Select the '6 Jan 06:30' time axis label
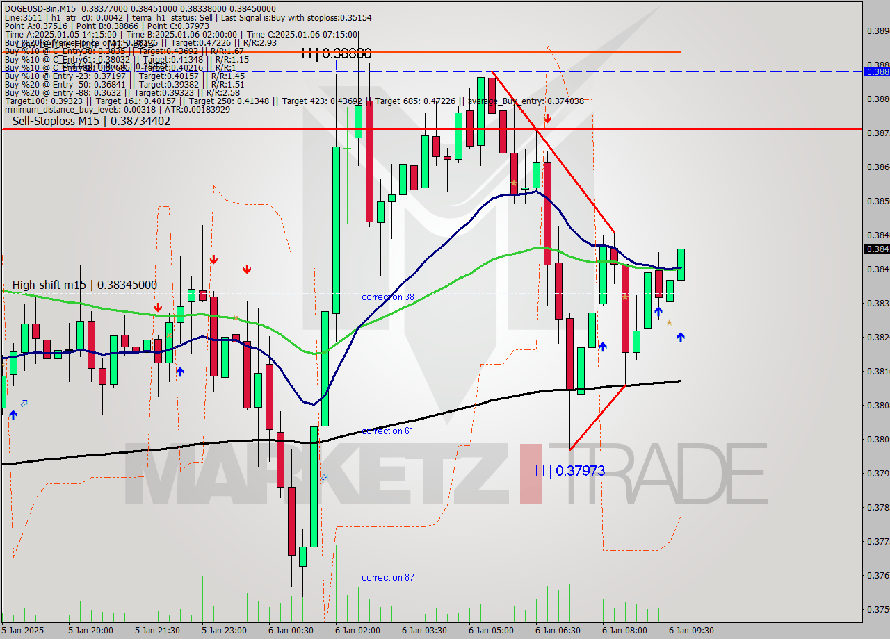The image size is (890, 639). click(x=558, y=631)
